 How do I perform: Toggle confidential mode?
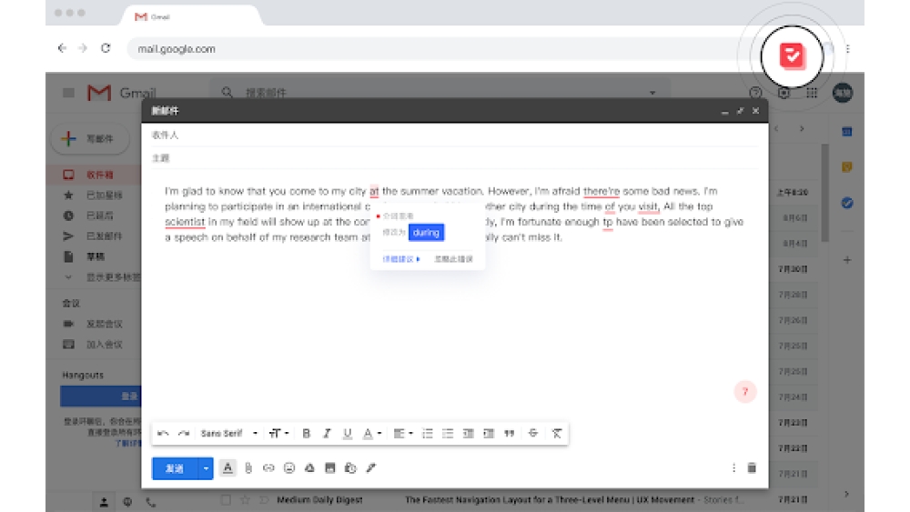click(350, 468)
